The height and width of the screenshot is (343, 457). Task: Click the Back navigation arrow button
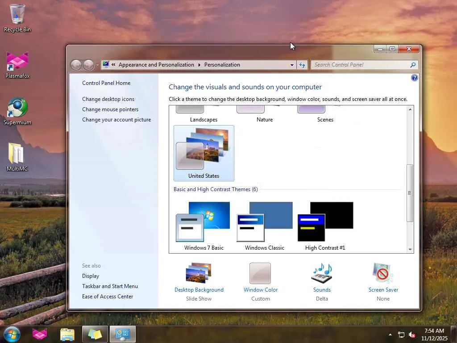tap(76, 65)
